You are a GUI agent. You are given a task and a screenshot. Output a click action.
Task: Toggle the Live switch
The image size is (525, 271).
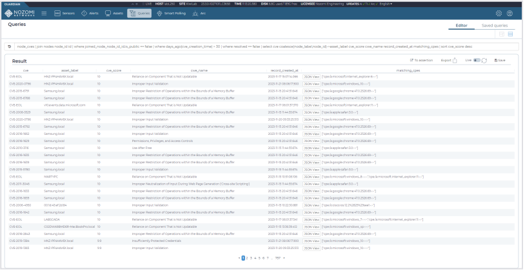coord(475,60)
